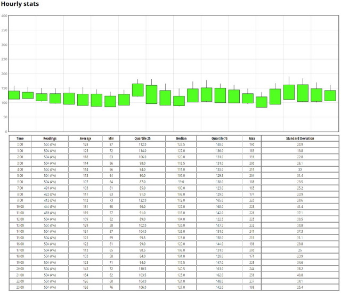Click the readings cell '422 (3%)'

pos(50,194)
